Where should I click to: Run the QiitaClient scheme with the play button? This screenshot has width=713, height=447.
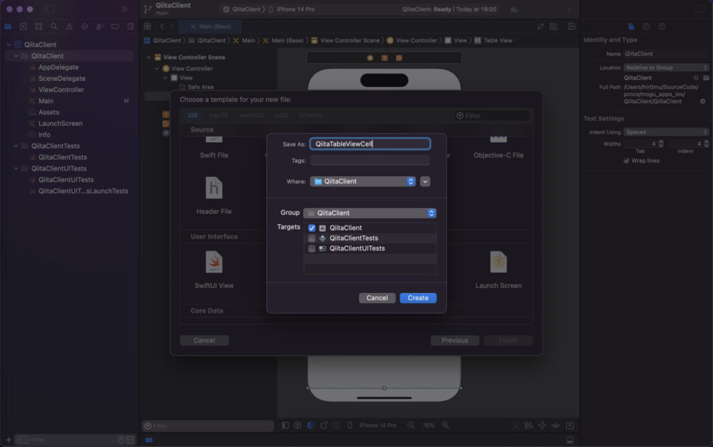[125, 9]
